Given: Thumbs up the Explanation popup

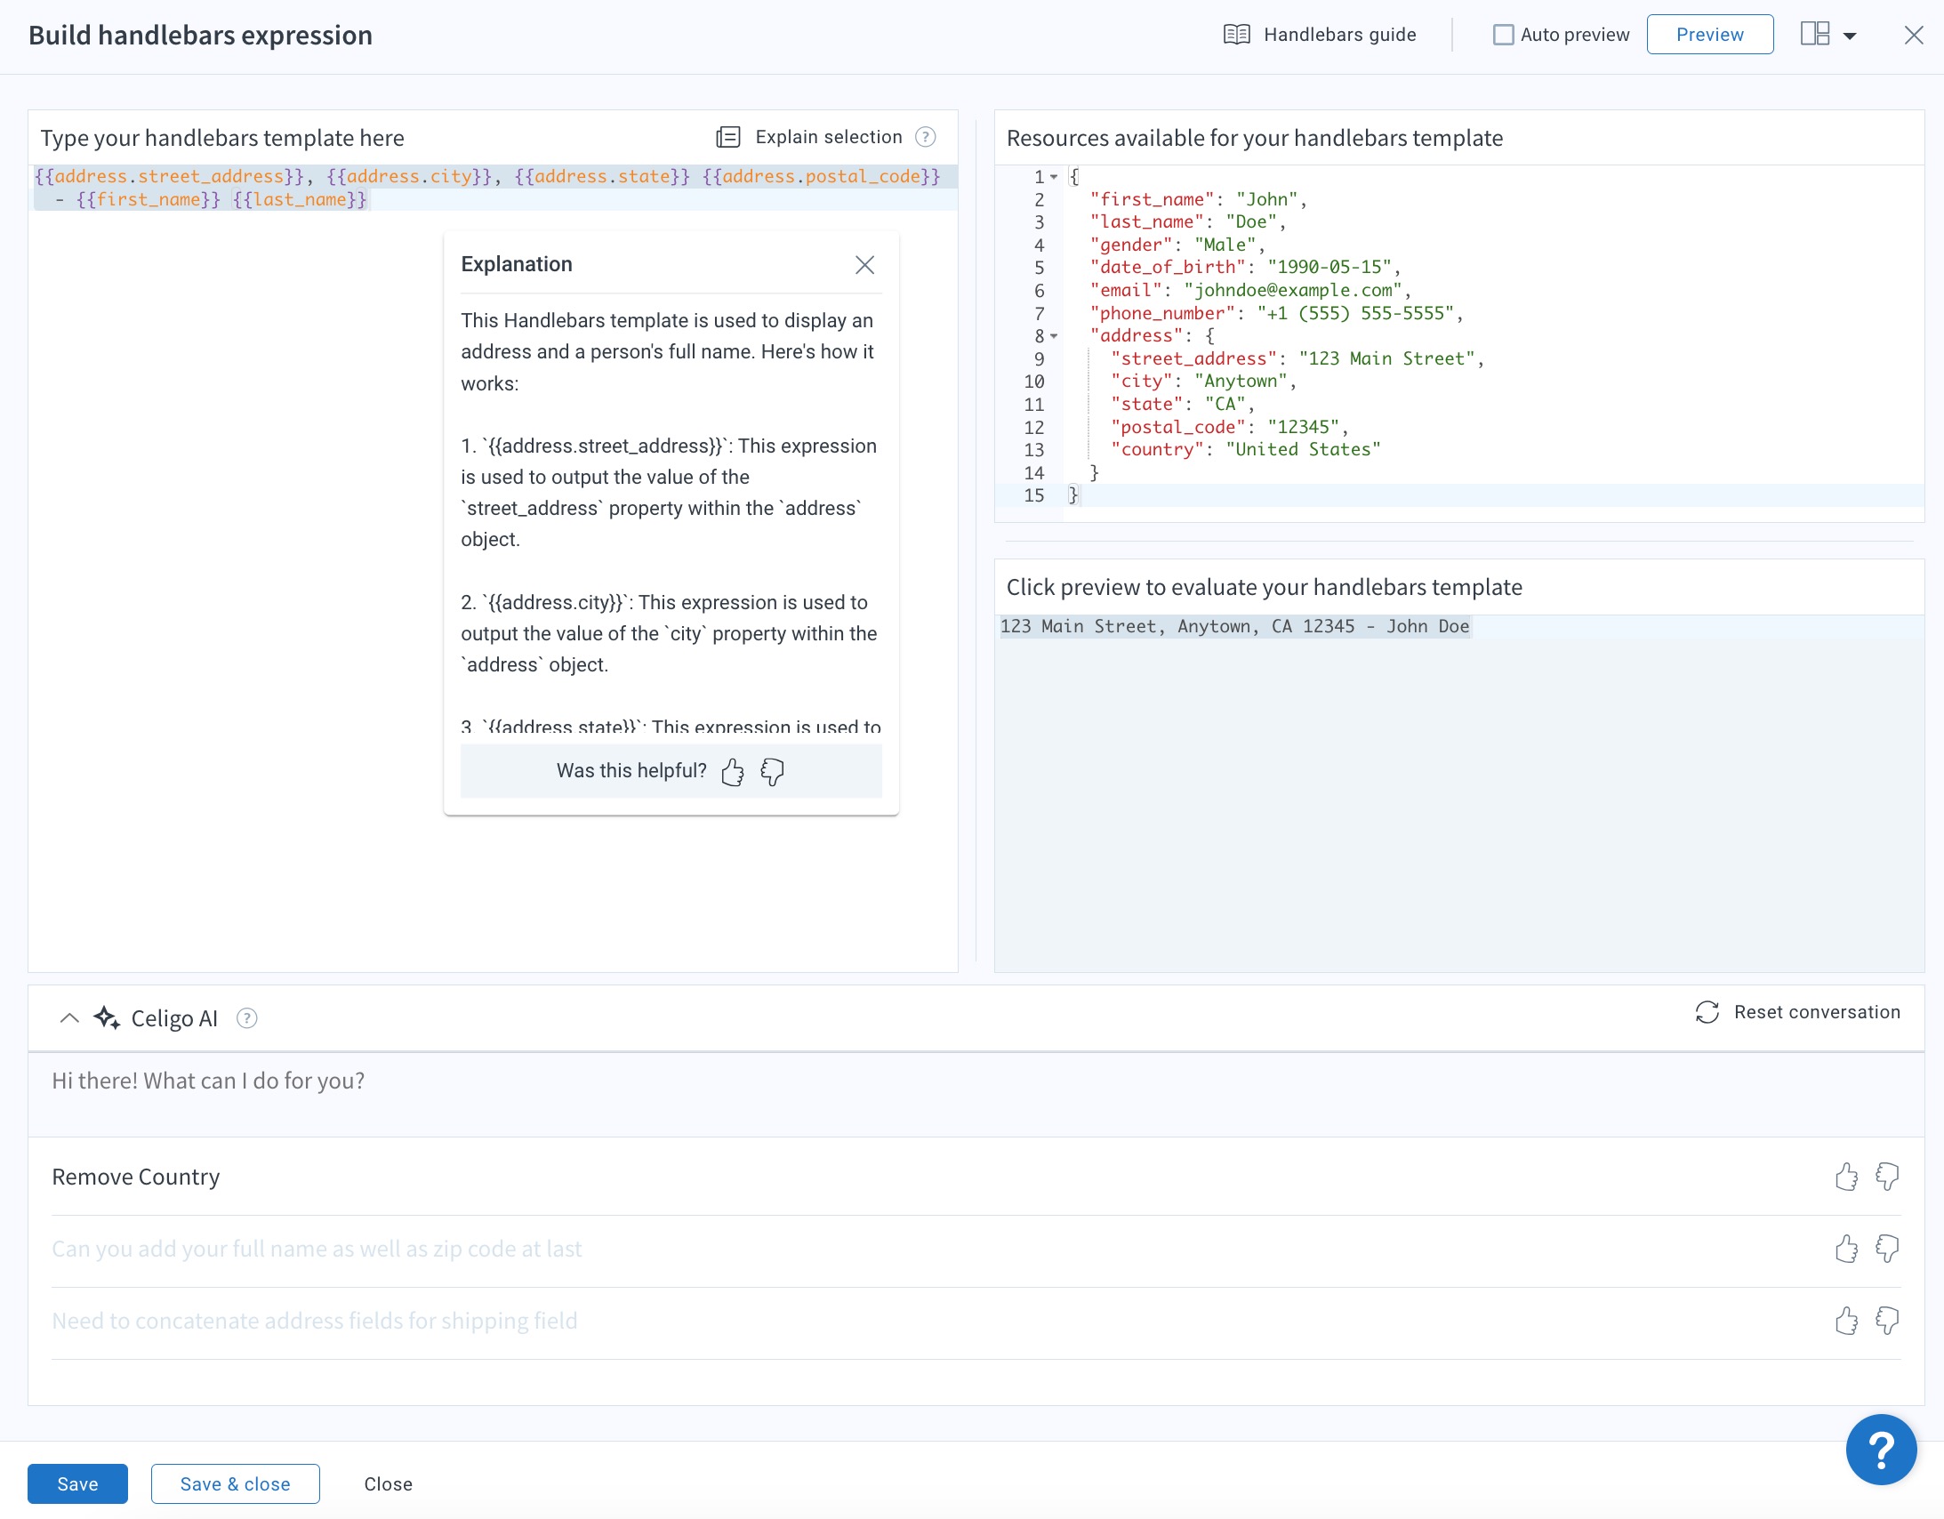Looking at the screenshot, I should (x=733, y=771).
